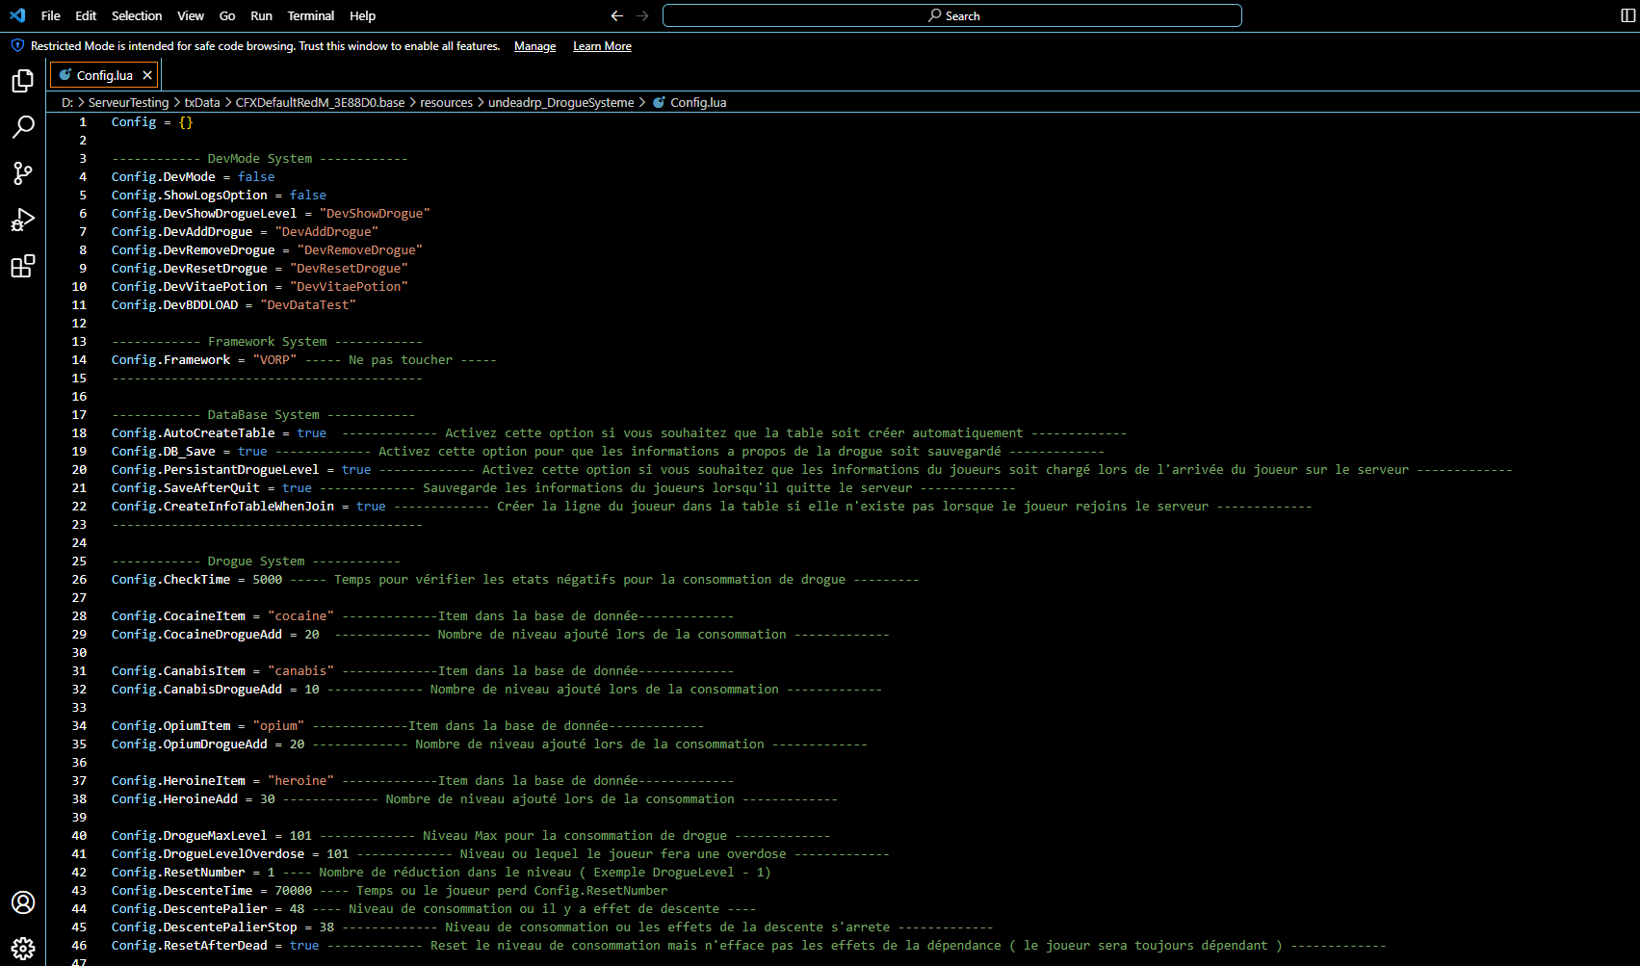Open the Extensions view
The height and width of the screenshot is (966, 1640).
(23, 266)
